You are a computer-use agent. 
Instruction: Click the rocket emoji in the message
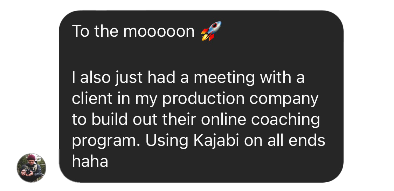click(x=211, y=31)
